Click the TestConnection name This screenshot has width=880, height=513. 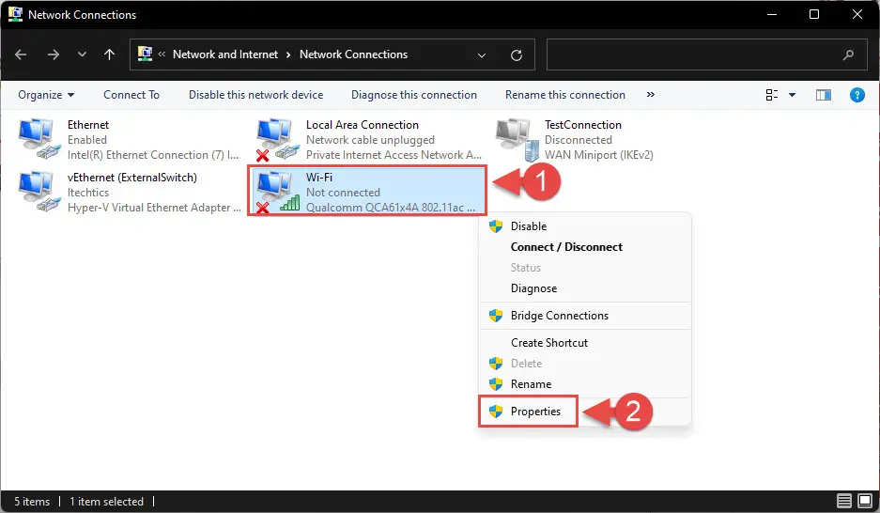tap(583, 125)
